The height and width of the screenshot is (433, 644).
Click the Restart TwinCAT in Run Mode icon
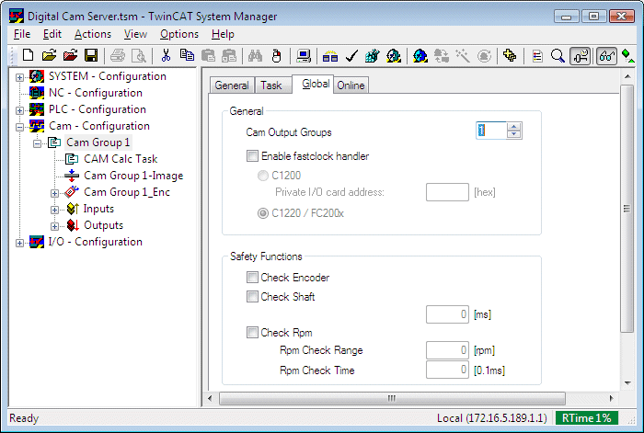pos(394,55)
